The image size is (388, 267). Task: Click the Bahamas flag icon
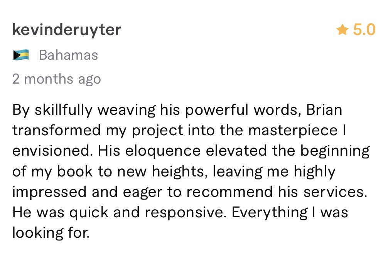point(21,55)
